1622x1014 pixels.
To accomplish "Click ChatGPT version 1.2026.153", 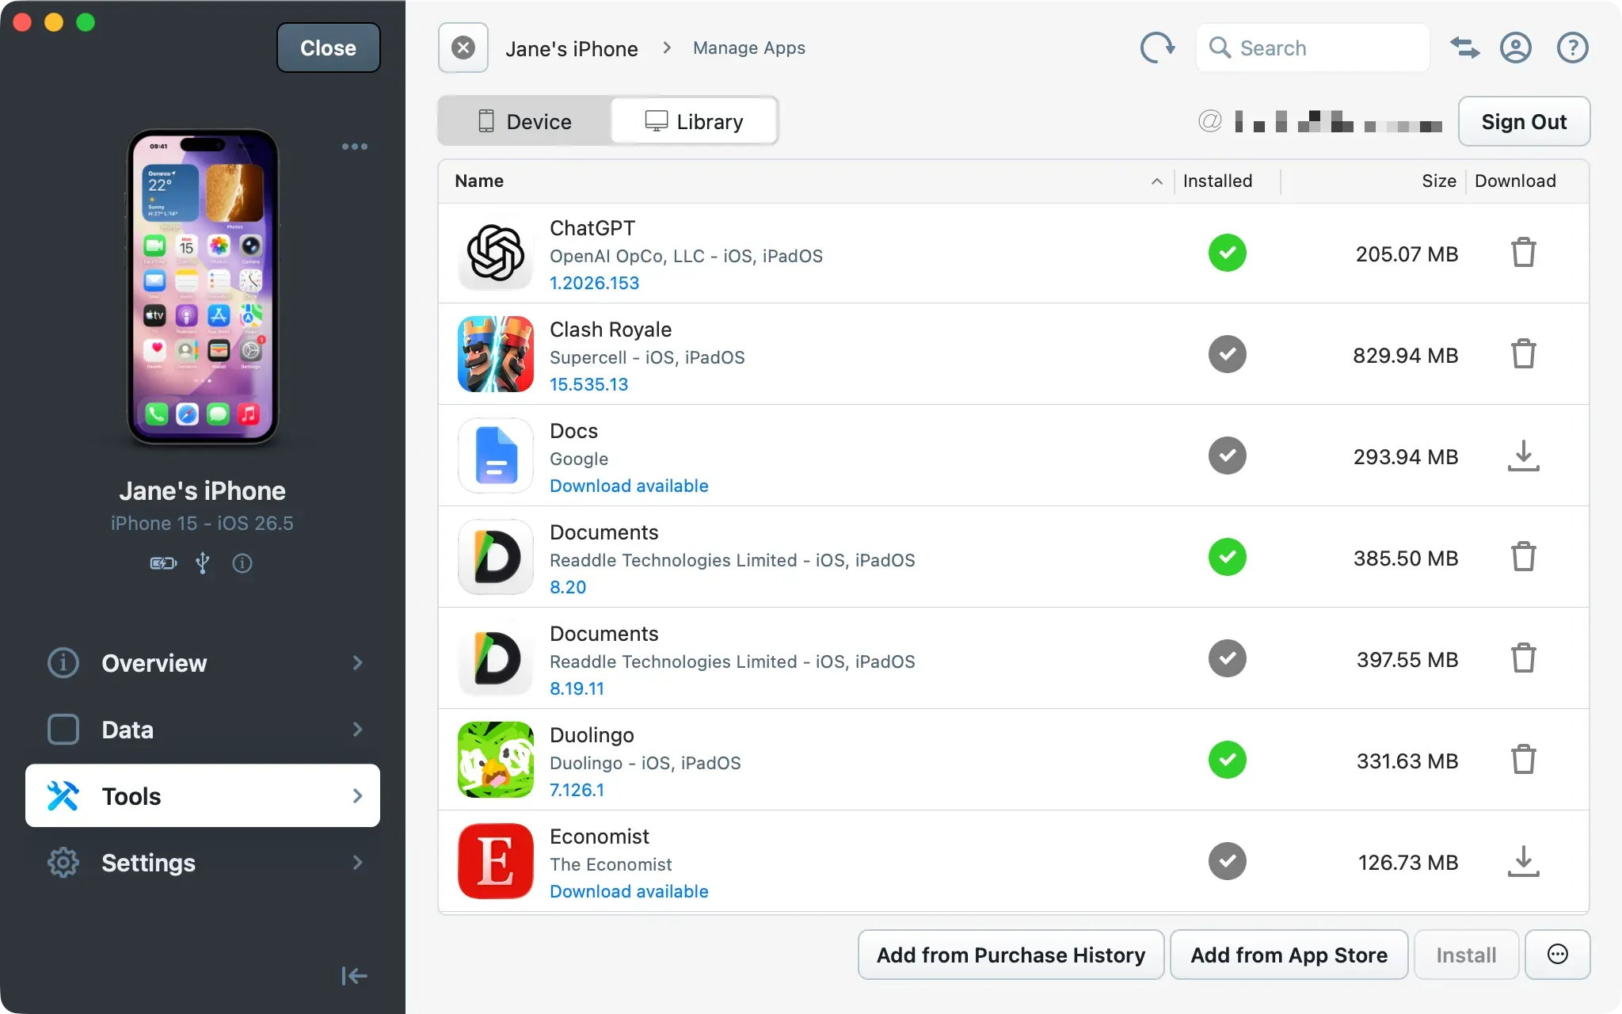I will tap(594, 283).
